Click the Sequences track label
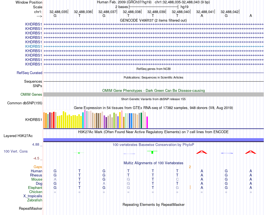 pos(33,81)
